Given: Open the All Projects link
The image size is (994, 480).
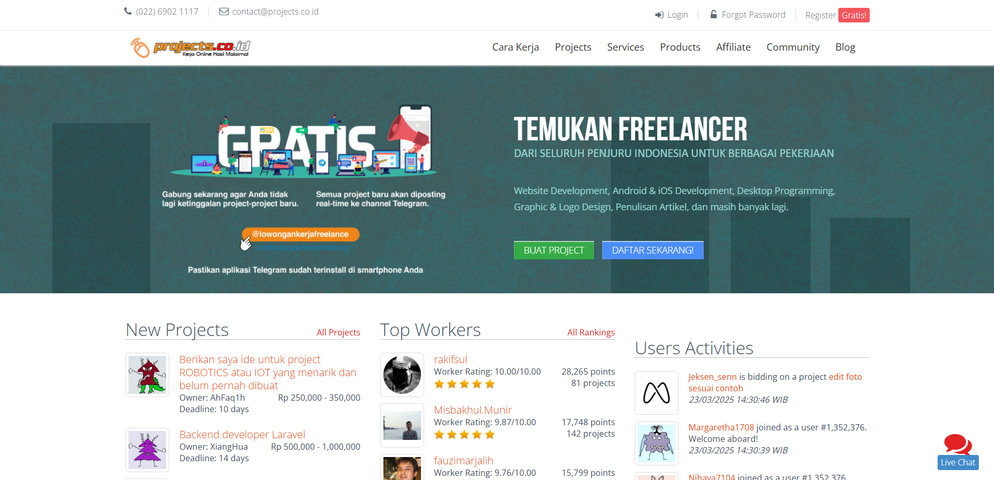Looking at the screenshot, I should click(338, 332).
